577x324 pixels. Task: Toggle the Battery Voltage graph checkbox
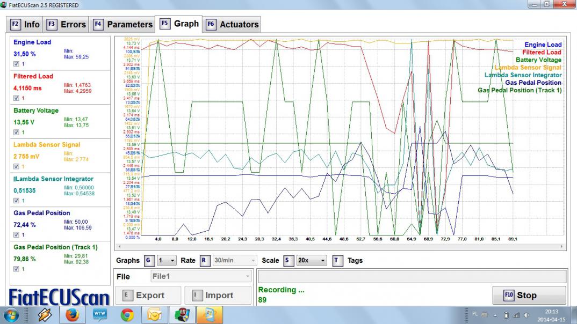(x=16, y=132)
